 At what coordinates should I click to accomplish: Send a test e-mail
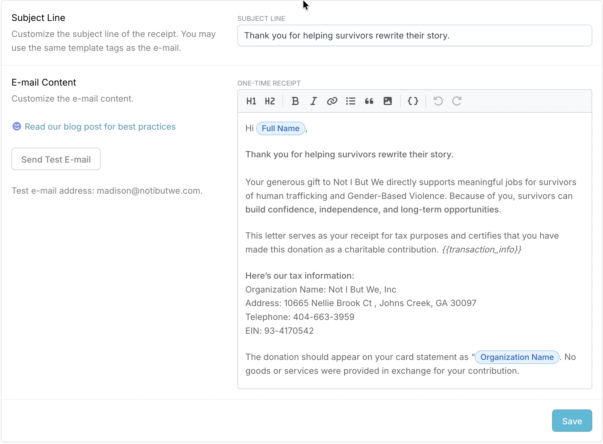56,159
